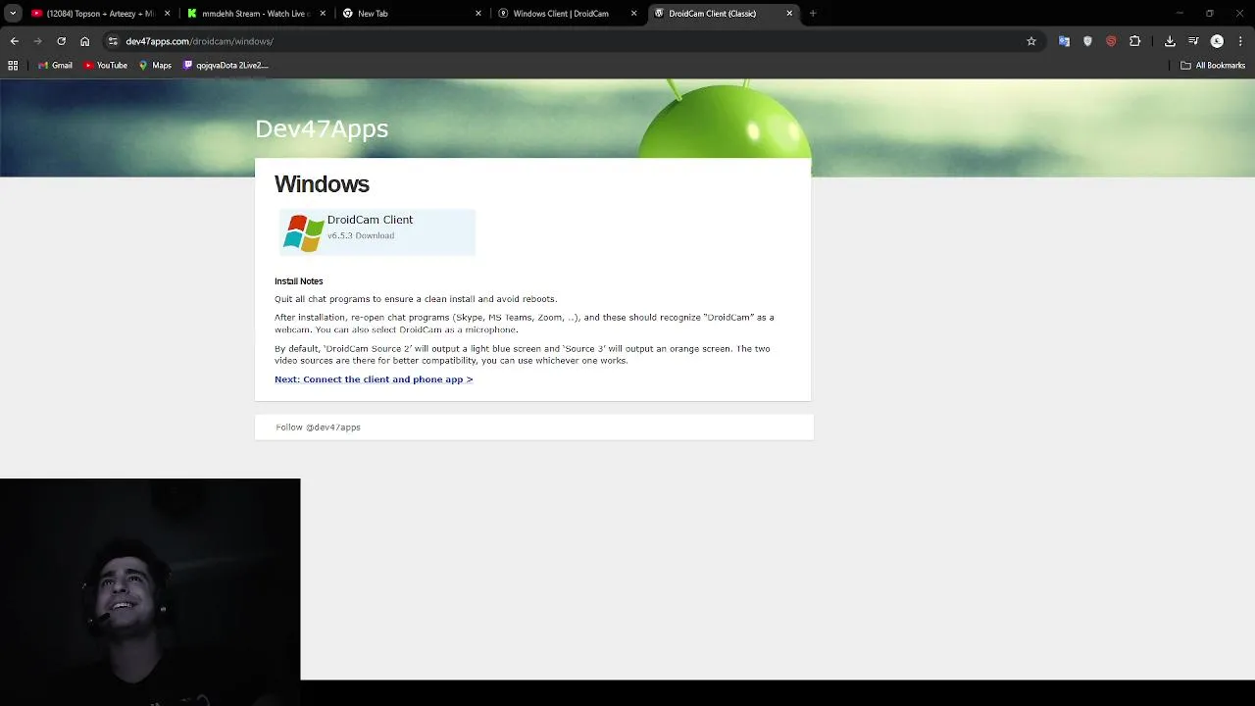Image resolution: width=1255 pixels, height=706 pixels.
Task: Open the shield extension icon
Action: [1087, 41]
